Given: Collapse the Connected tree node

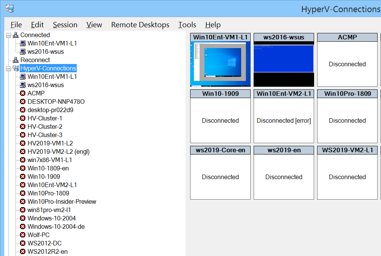Looking at the screenshot, I should pos(8,35).
